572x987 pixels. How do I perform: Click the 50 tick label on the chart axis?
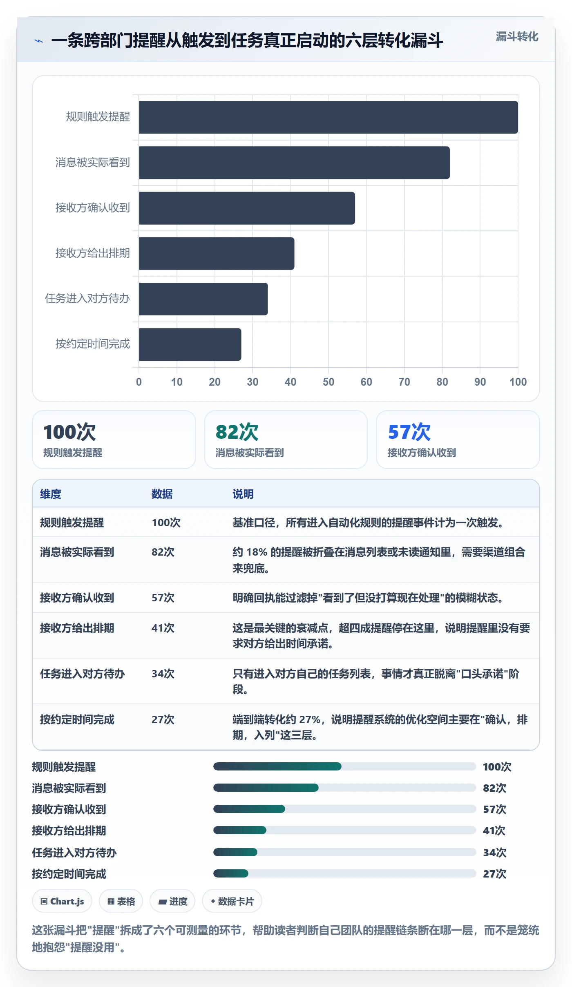[x=328, y=382]
